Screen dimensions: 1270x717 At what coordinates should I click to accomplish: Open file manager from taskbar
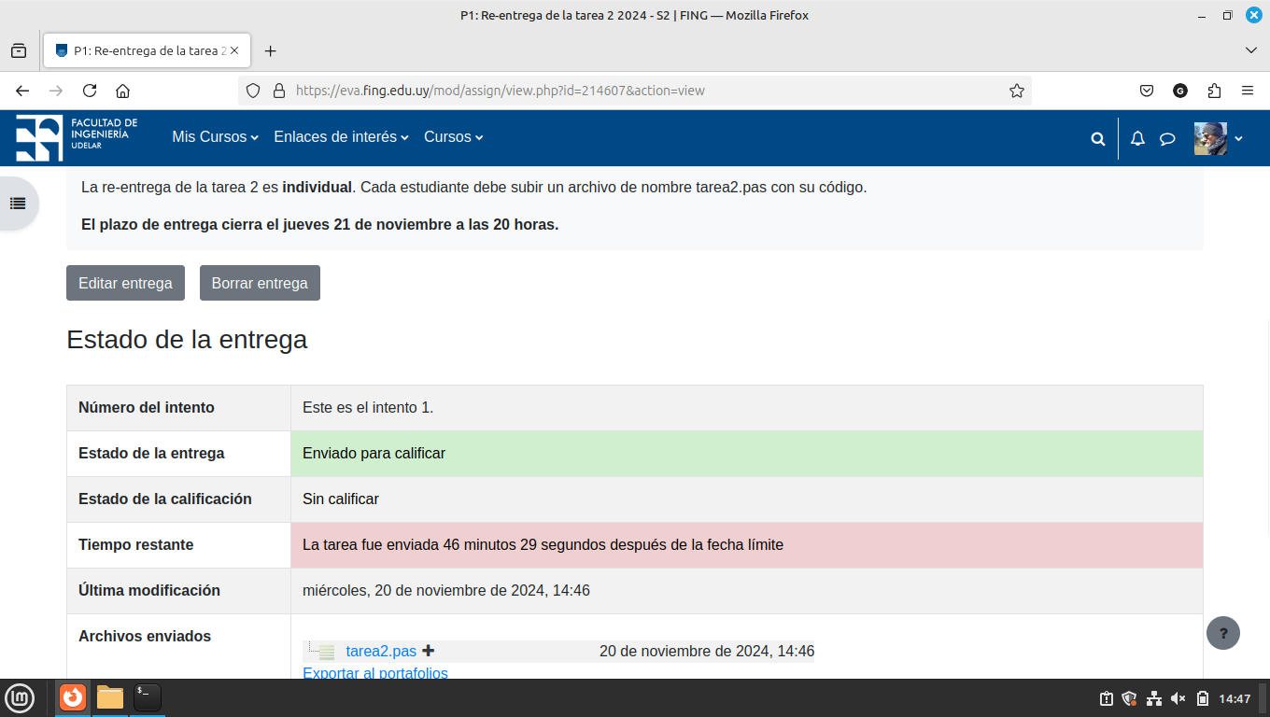point(110,697)
